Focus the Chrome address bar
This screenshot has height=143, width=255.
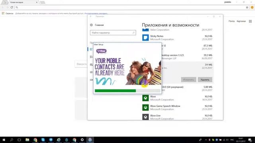130,7
